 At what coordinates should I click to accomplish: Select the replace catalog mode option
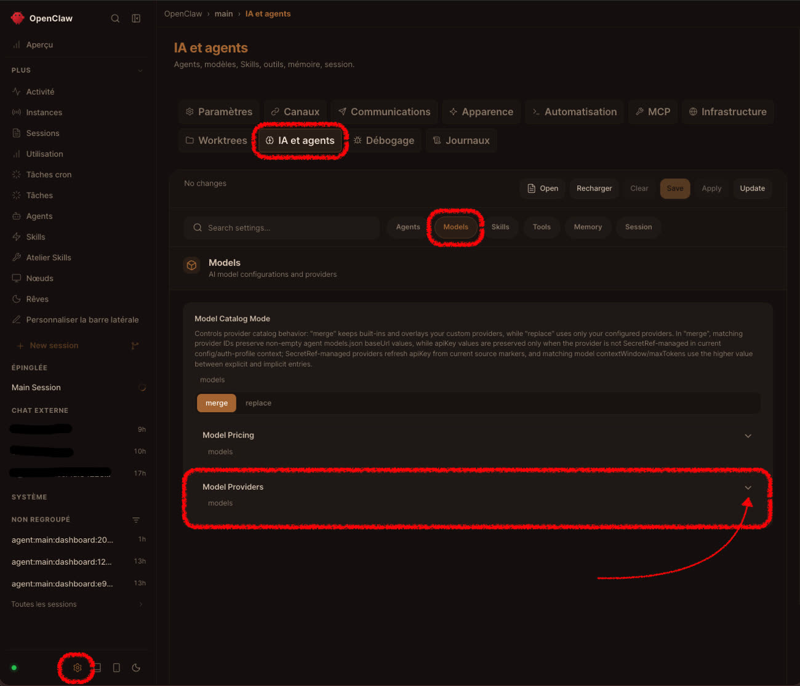pyautogui.click(x=258, y=403)
